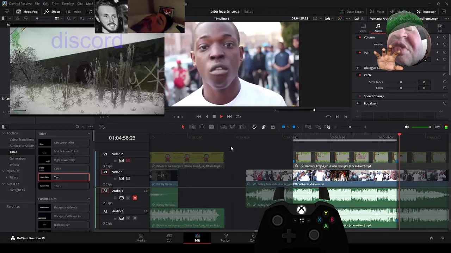The width and height of the screenshot is (451, 253).
Task: Zoom out timeline with minus button
Action: 335,127
